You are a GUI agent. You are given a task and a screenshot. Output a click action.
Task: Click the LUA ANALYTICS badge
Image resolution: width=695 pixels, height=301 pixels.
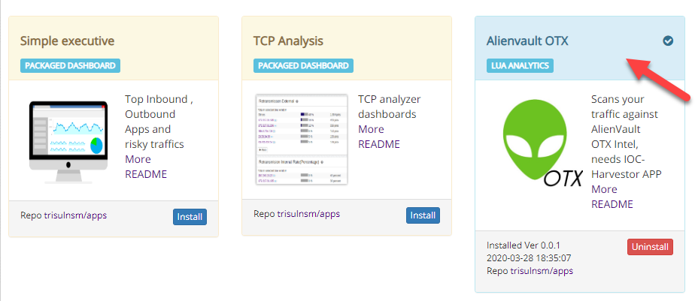point(520,65)
